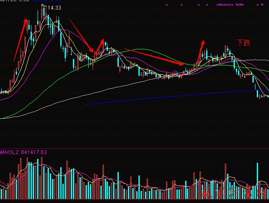Select the red 下跌 annotation text

coord(244,43)
